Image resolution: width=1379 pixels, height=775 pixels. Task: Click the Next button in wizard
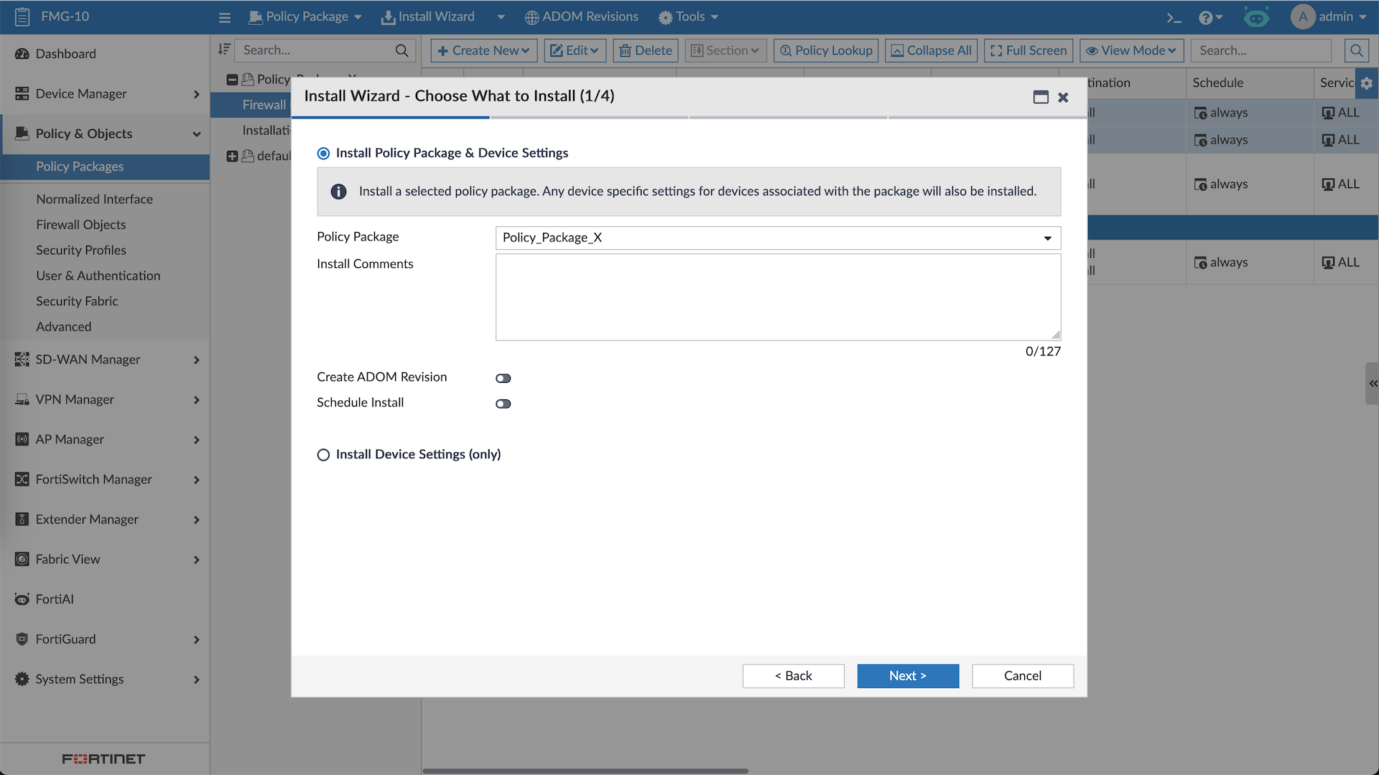tap(907, 676)
